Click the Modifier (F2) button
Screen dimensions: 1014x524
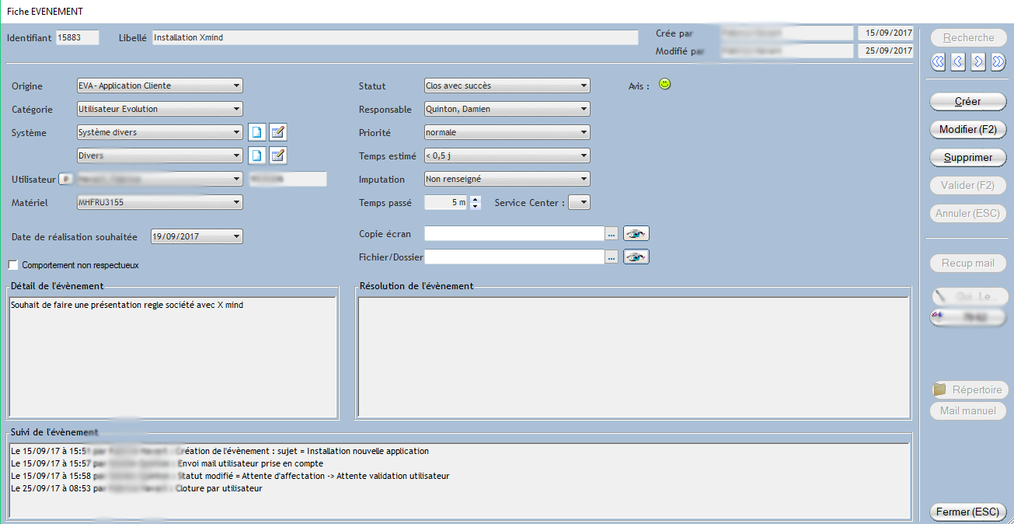coord(967,129)
